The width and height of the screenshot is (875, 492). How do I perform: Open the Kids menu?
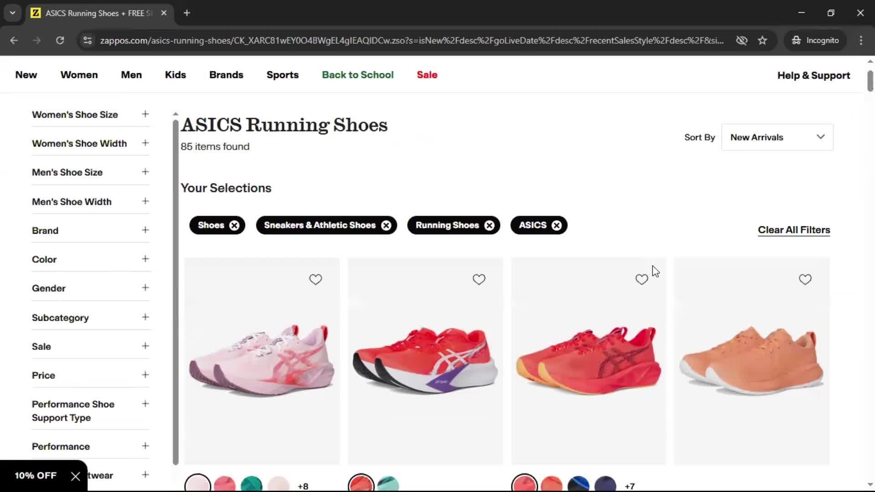point(175,75)
